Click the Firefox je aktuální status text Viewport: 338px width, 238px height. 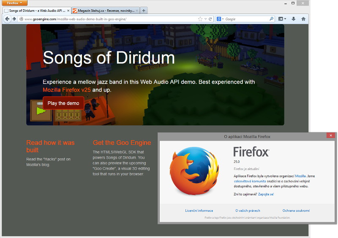(x=246, y=169)
